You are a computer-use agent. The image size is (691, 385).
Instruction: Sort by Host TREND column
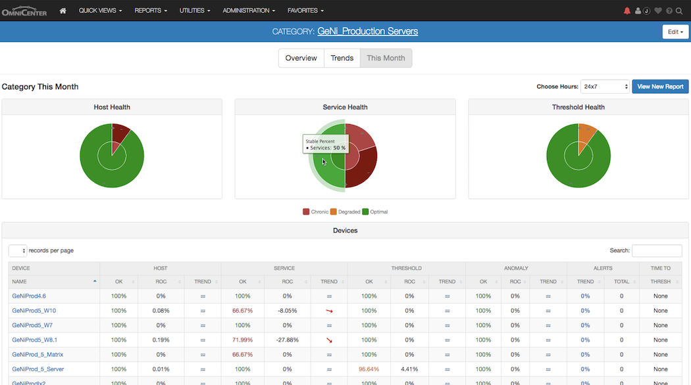(203, 282)
